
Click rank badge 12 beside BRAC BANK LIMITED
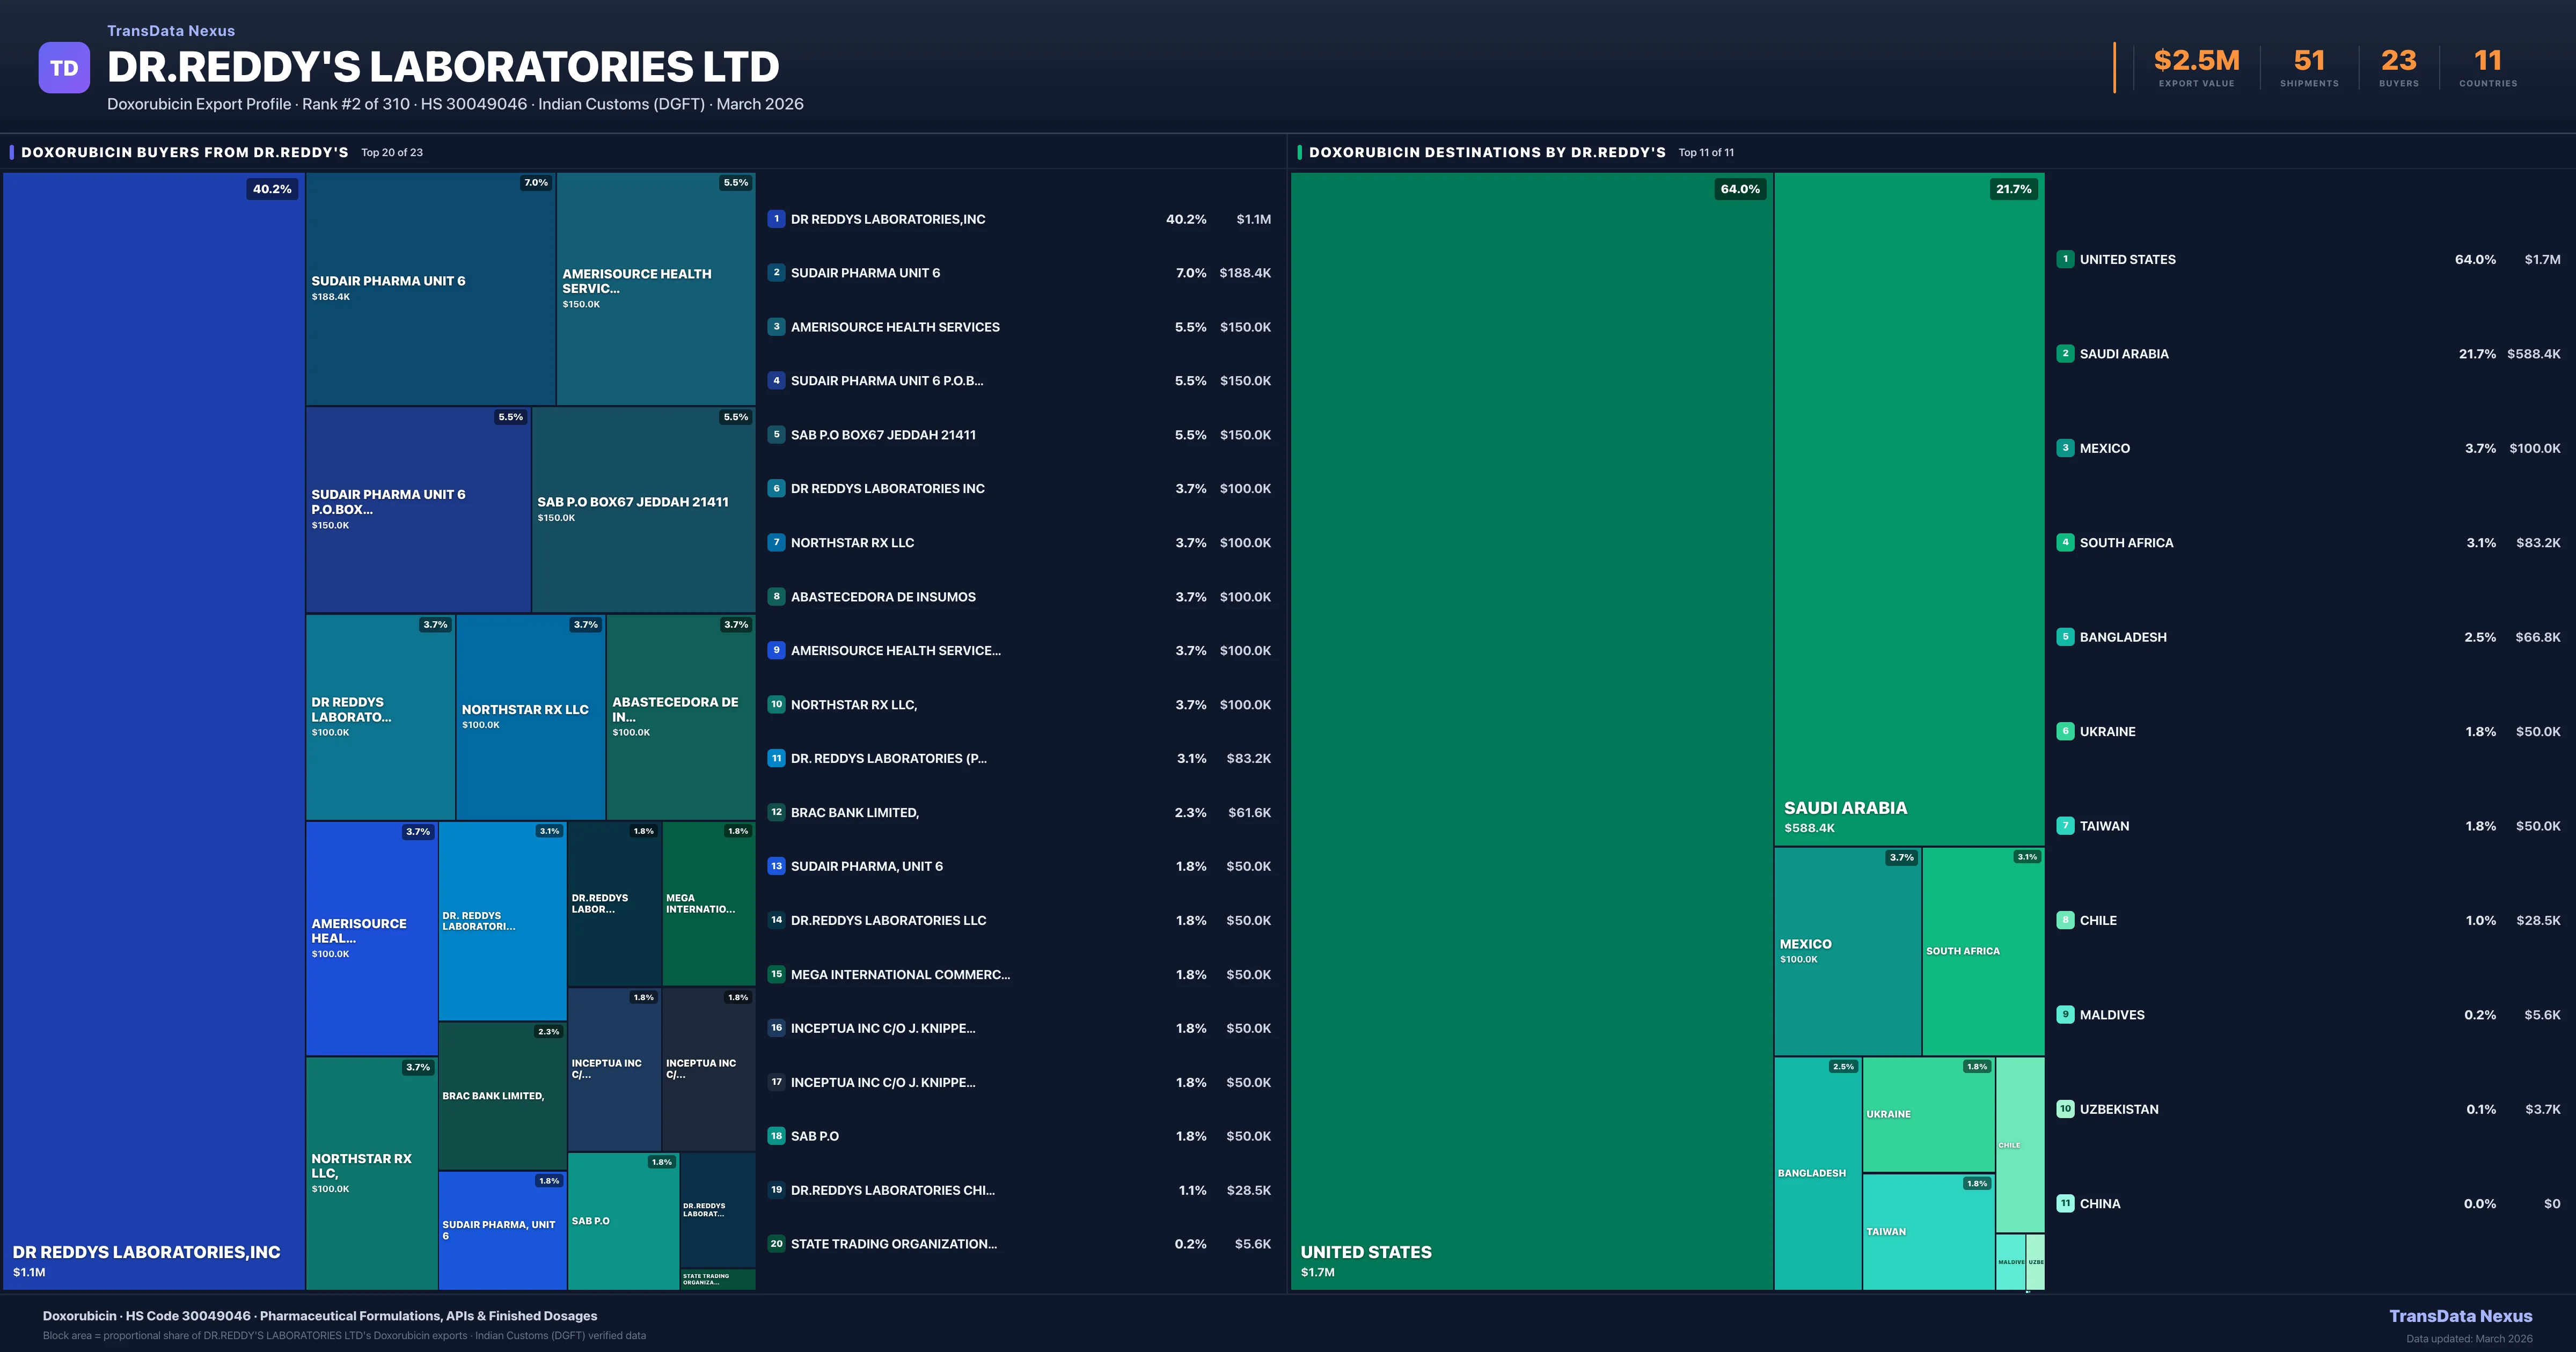coord(776,812)
